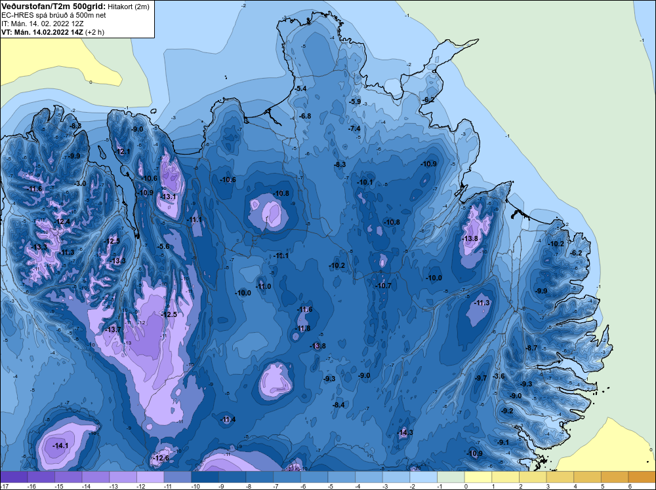This screenshot has width=656, height=490.
Task: Click the legend color swatch labeled -17
Action: [14, 477]
